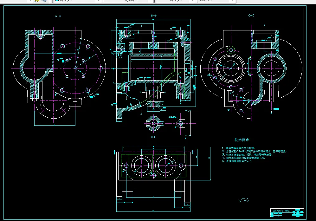Click the right bore circle in the bottom view
The height and width of the screenshot is (221, 316).
tap(166, 166)
